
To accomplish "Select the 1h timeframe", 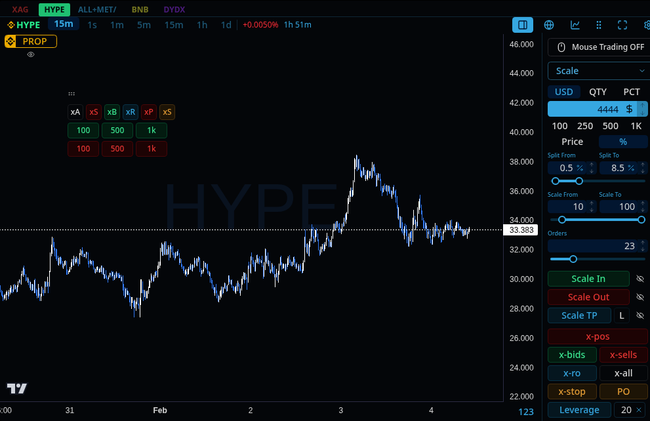I will click(202, 25).
